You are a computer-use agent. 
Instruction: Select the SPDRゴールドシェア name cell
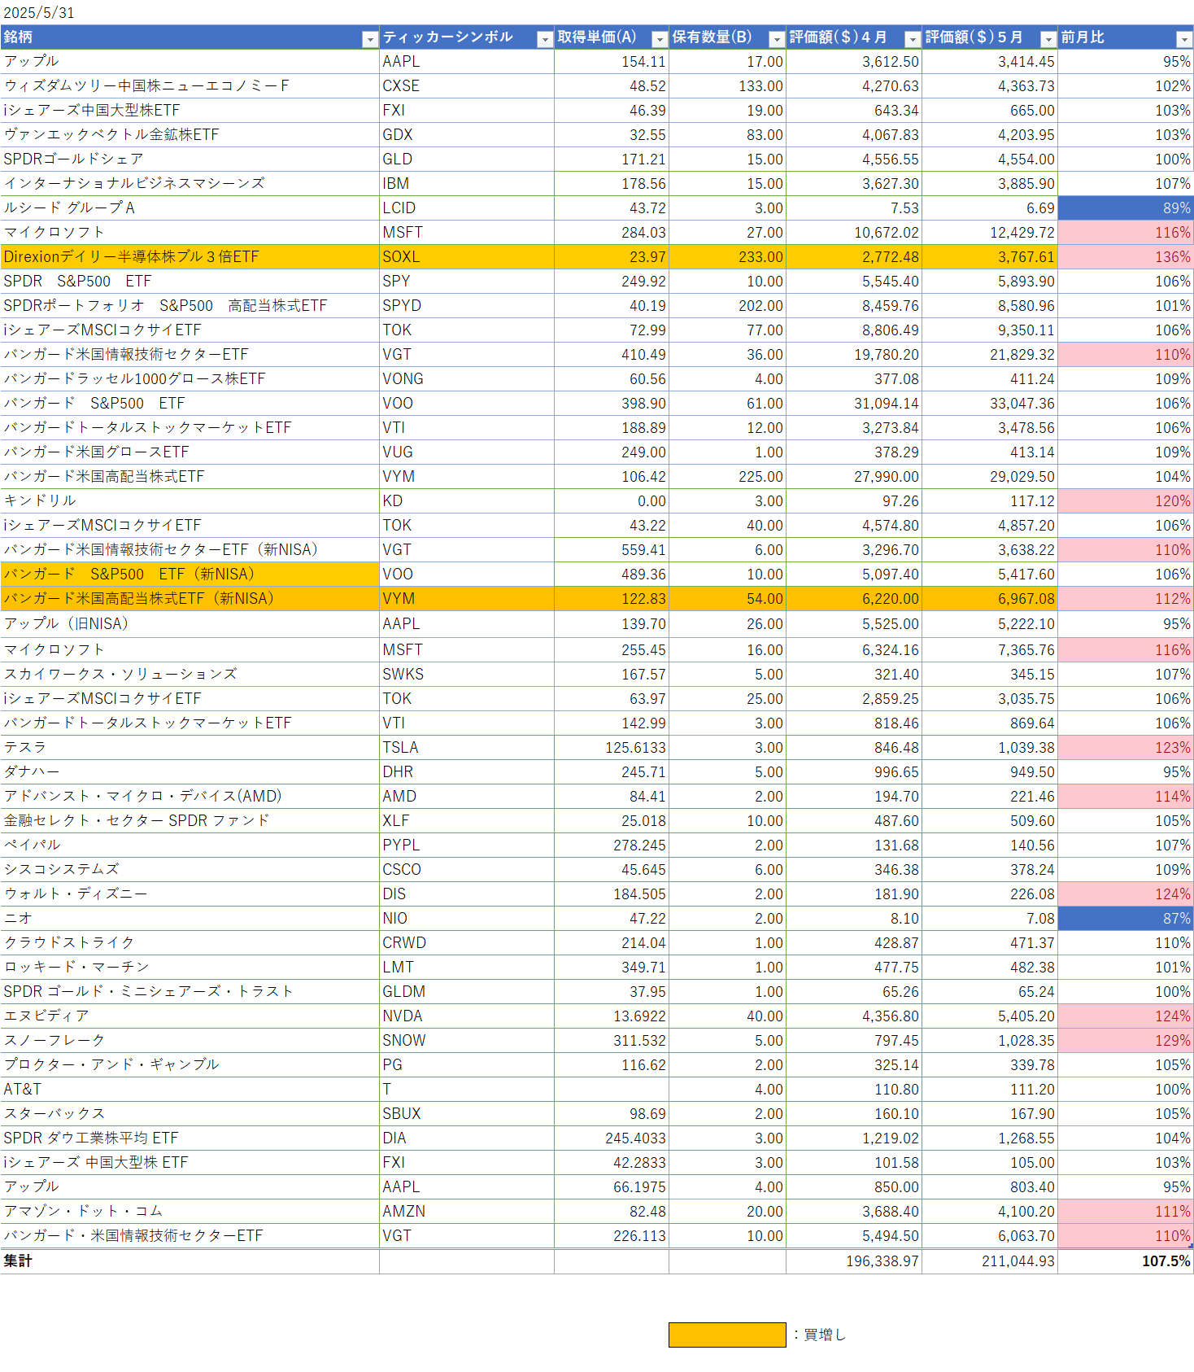190,159
